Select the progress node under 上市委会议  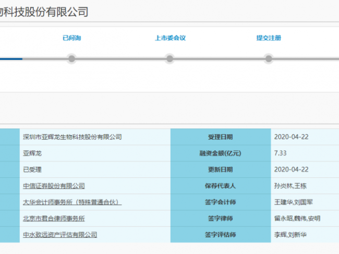point(169,58)
